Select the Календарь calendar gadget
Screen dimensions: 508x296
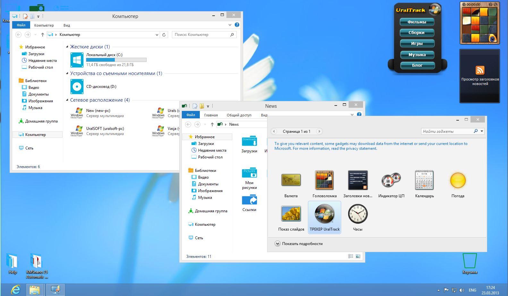coord(424,181)
